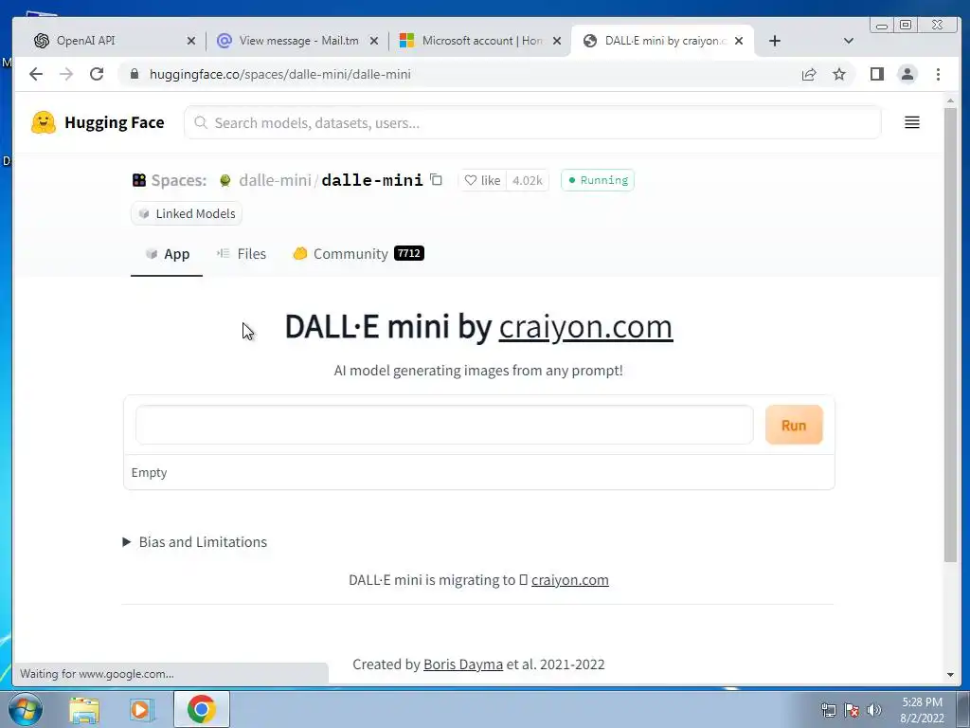Bookmark this page with the star icon
Screen dimensions: 970x728
839,74
